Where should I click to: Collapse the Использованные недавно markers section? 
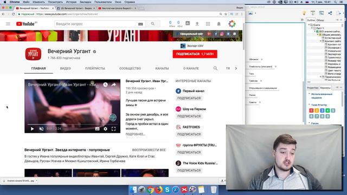310,94
